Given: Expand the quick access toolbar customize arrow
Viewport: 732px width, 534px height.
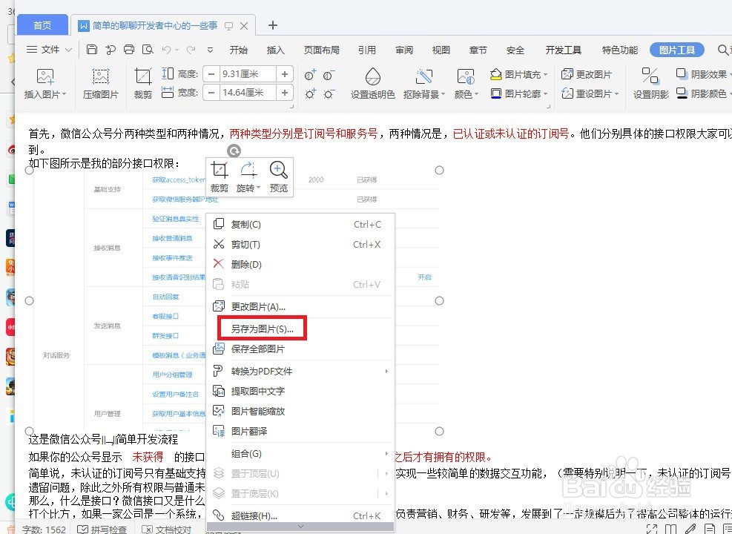Looking at the screenshot, I should (x=210, y=50).
